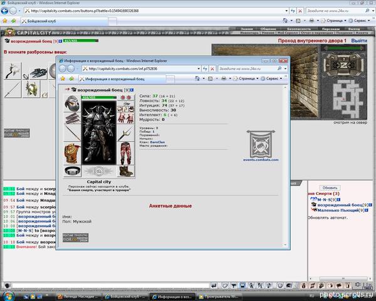Click the black belt equipment slot

tap(72, 171)
